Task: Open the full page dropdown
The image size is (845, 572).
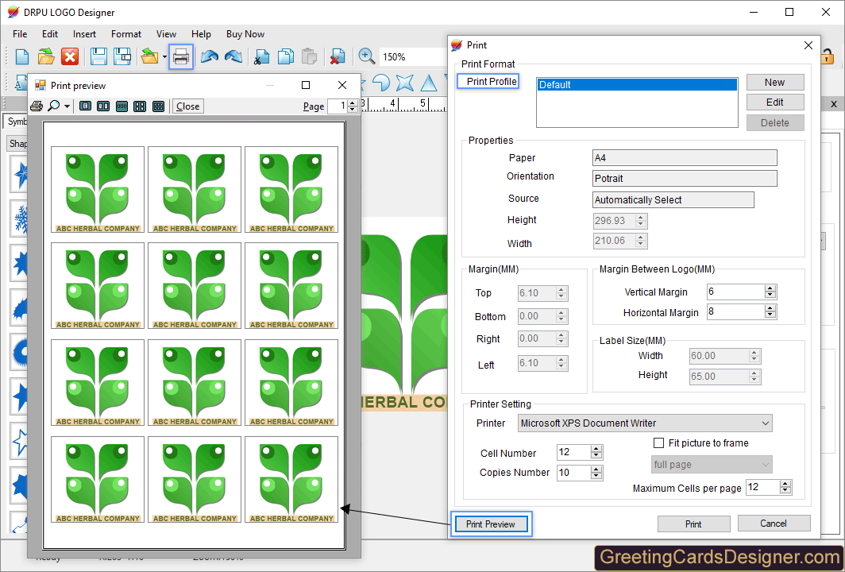Action: click(x=712, y=465)
